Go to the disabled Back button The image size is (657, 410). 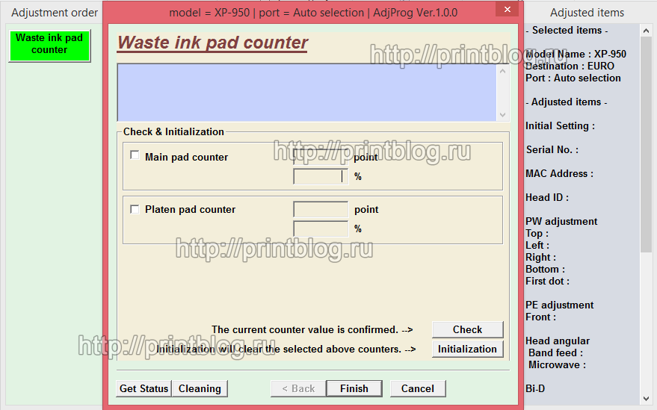(x=298, y=388)
